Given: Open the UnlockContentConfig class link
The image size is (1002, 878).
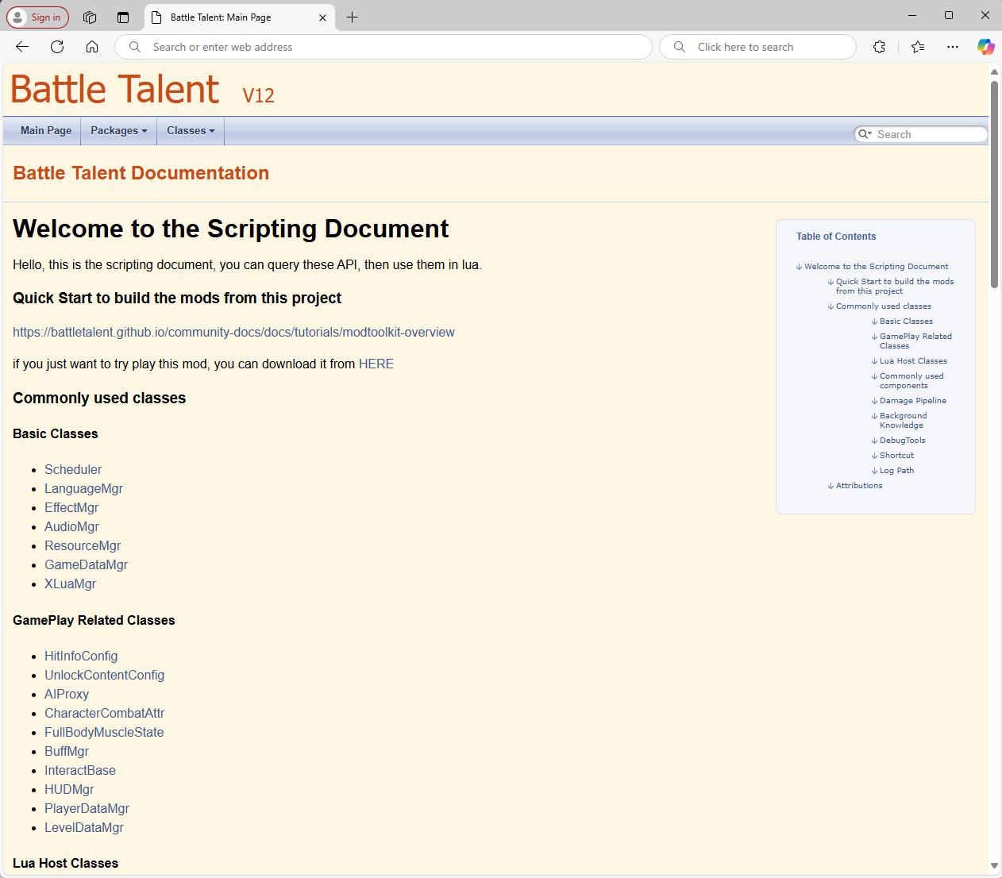Looking at the screenshot, I should 104,675.
